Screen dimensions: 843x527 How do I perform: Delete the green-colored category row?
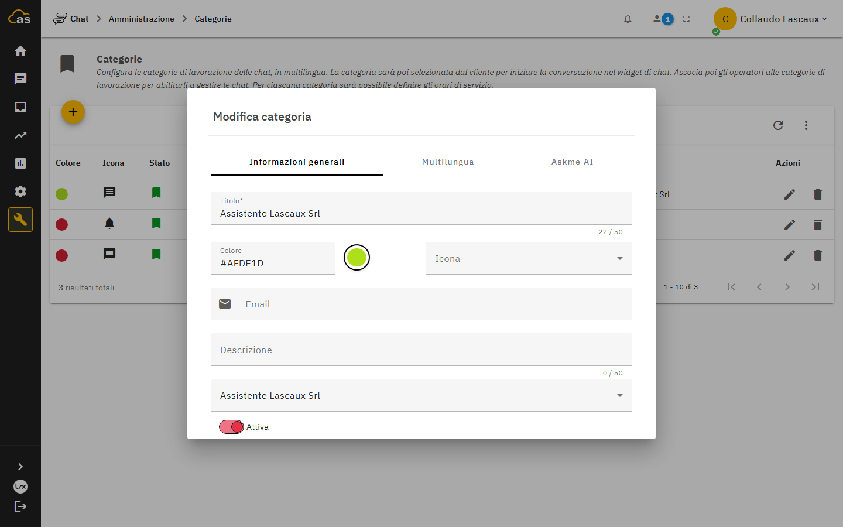818,194
